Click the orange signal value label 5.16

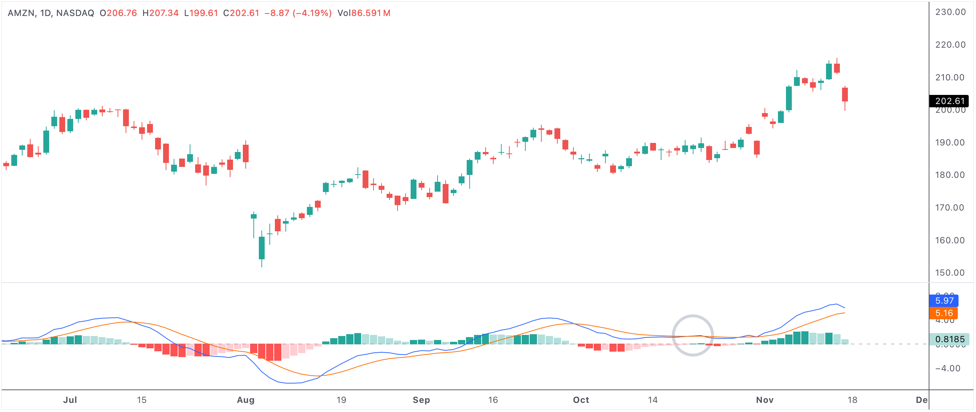click(943, 313)
